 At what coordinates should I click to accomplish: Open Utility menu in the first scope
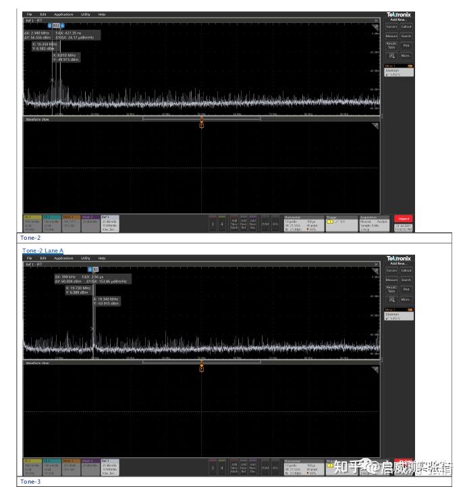[85, 14]
